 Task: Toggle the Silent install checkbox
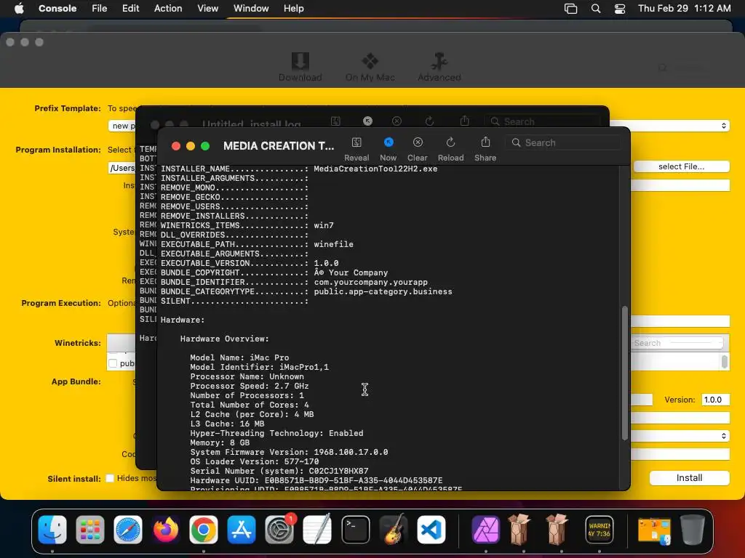110,478
